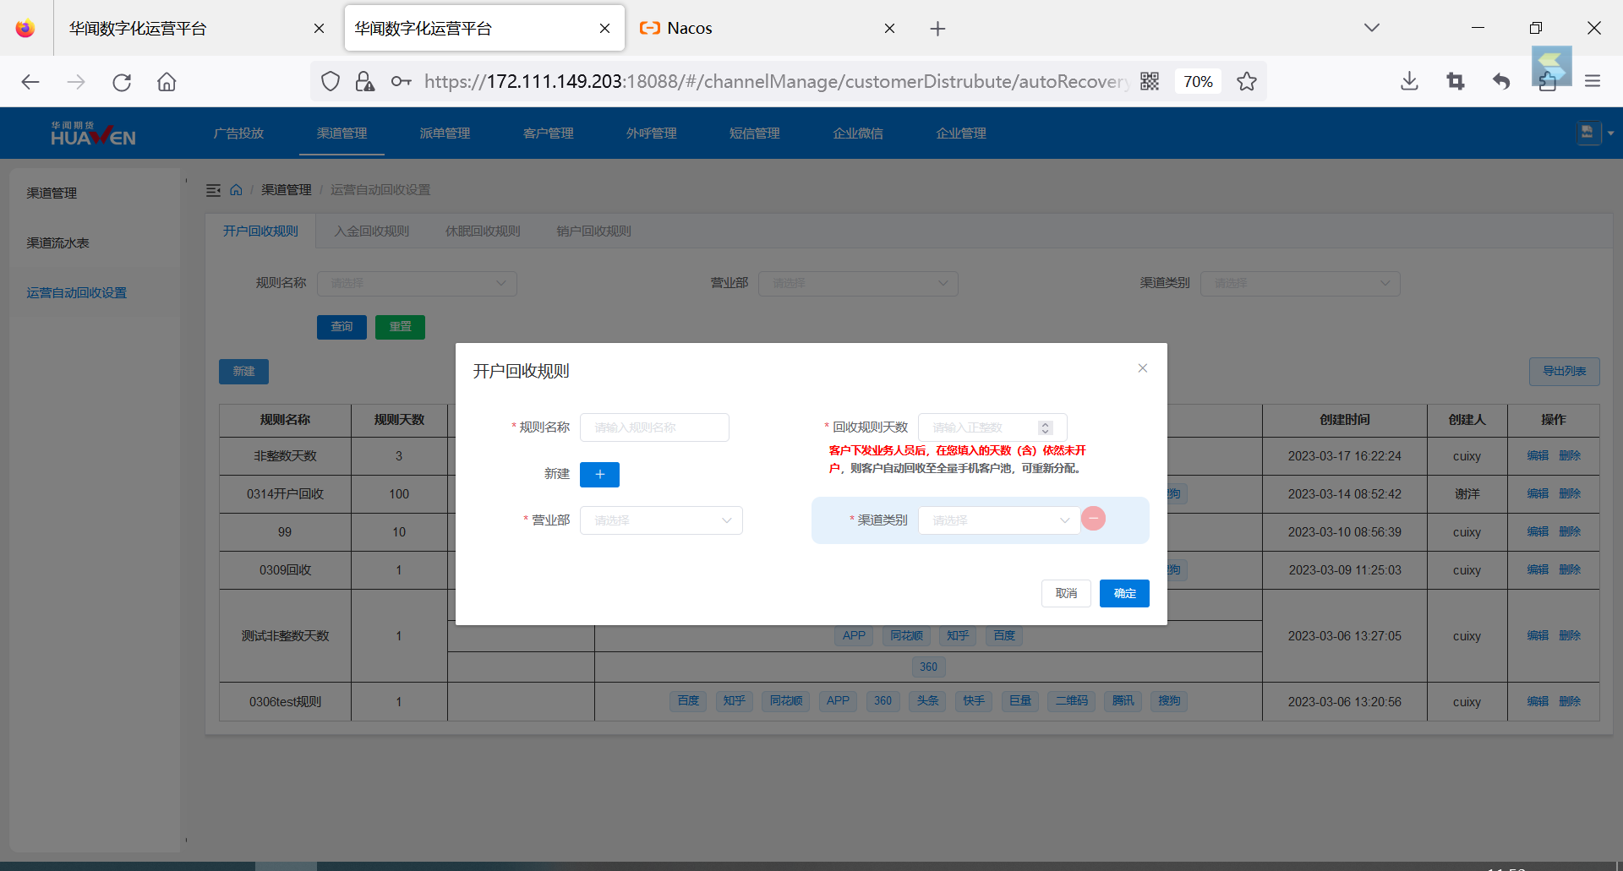Screen dimensions: 1623x871
Task: Close the Nacos tab
Action: pyautogui.click(x=889, y=29)
